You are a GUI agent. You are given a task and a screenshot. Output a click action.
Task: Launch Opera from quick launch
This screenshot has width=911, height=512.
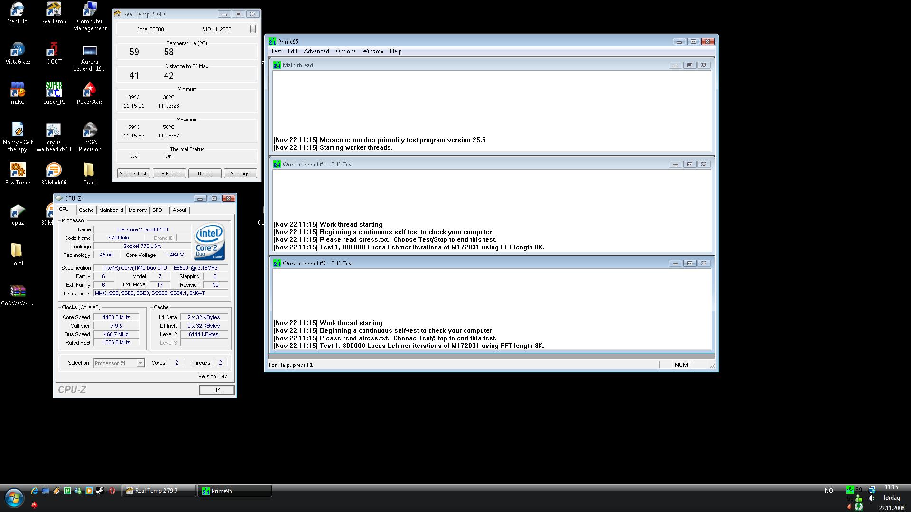pos(112,491)
